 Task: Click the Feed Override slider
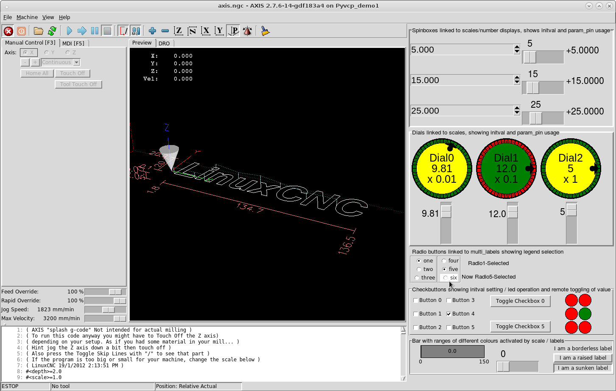105,292
